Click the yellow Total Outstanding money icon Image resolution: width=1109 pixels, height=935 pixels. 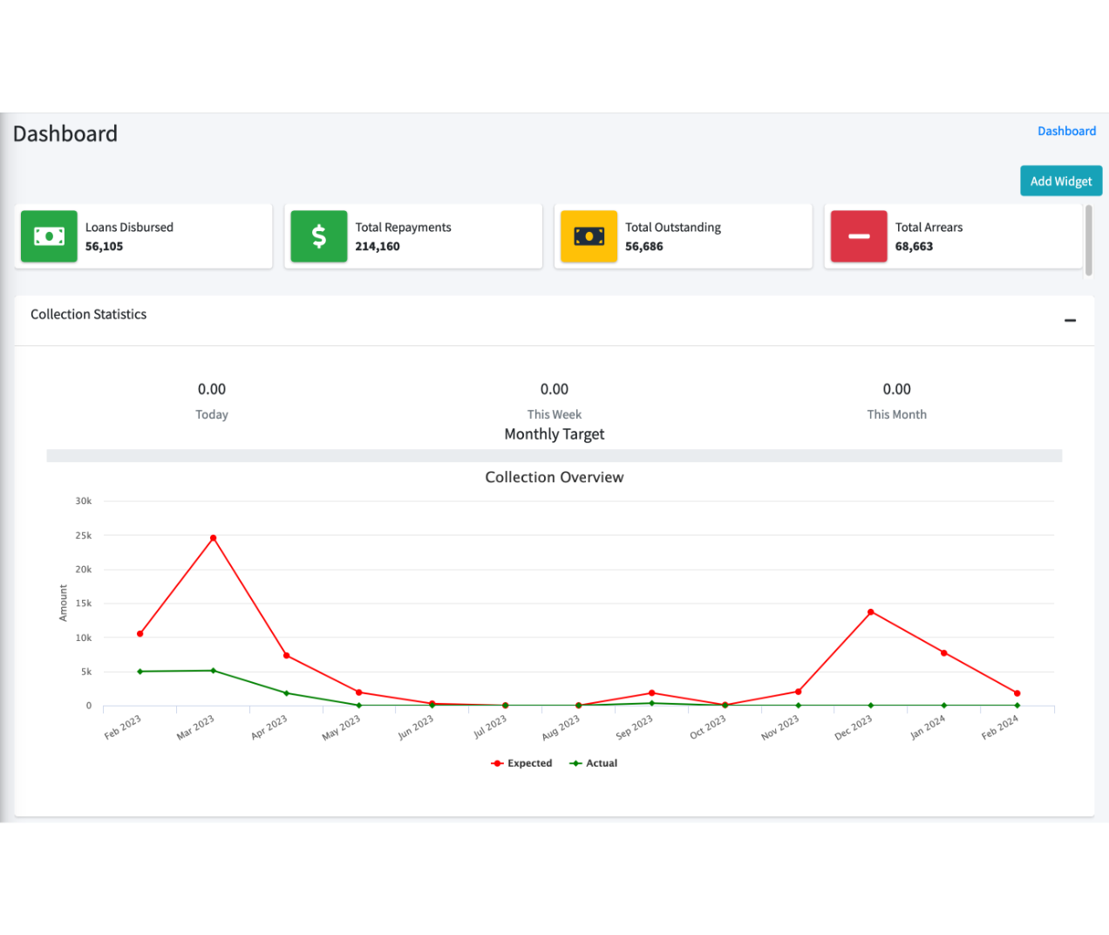(589, 236)
